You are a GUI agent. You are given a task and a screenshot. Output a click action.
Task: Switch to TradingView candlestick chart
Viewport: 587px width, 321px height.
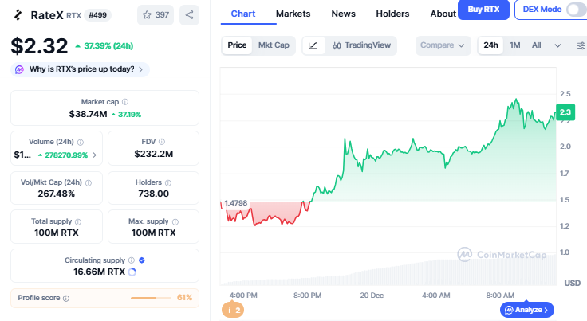click(363, 45)
